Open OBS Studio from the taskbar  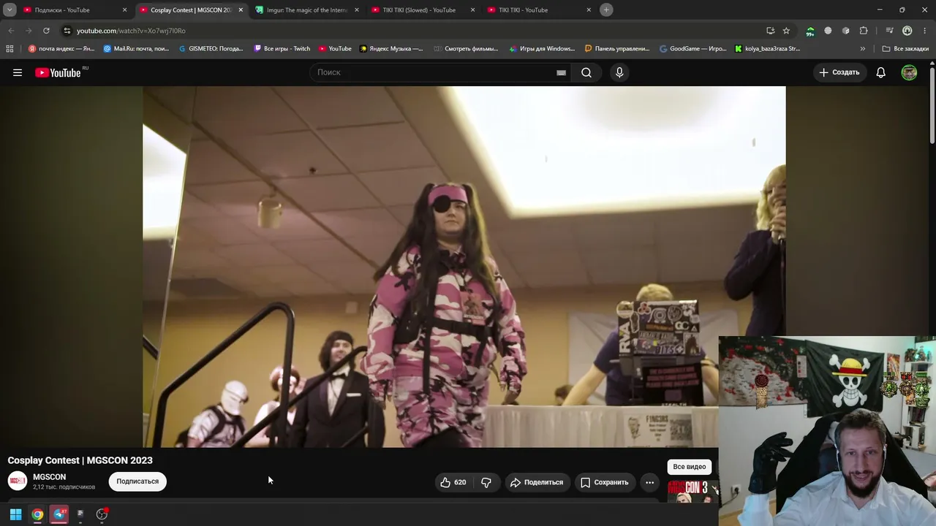[x=102, y=514]
